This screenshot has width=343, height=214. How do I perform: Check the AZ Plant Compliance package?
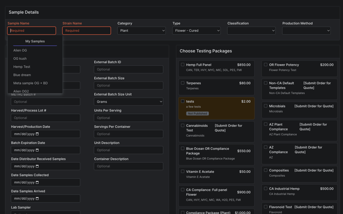(x=266, y=124)
